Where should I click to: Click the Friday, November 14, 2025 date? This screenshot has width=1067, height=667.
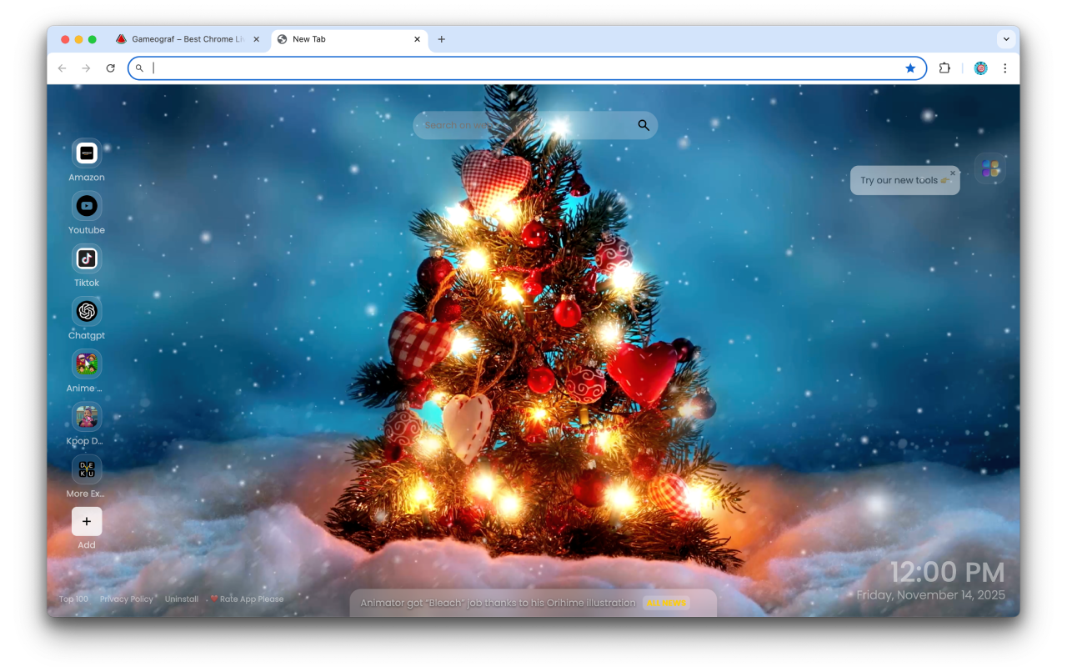[x=931, y=595]
